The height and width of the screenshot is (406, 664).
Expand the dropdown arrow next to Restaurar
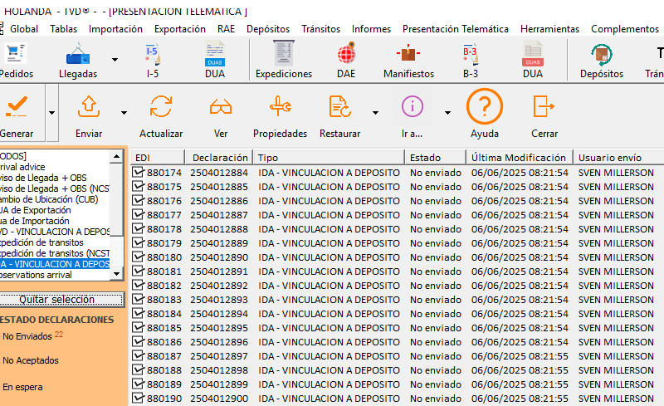(375, 113)
